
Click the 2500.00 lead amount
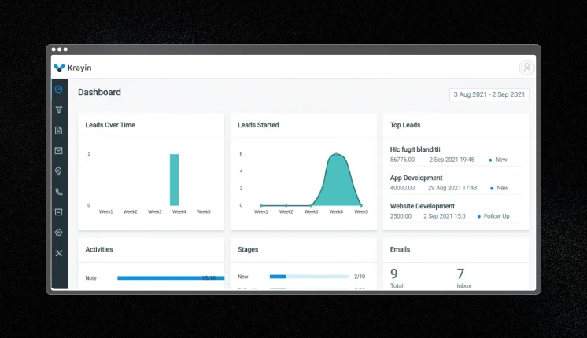401,216
